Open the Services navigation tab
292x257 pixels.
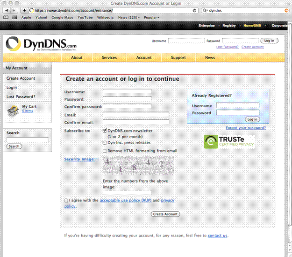pyautogui.click(x=109, y=58)
